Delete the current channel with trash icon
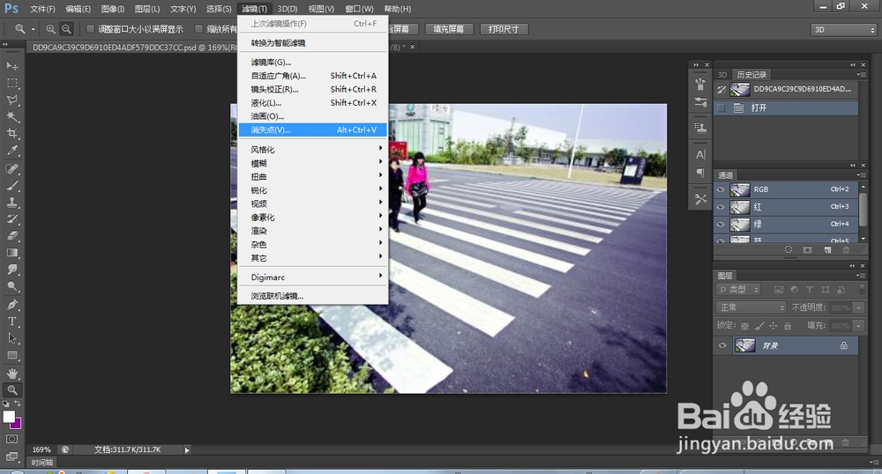The width and height of the screenshot is (882, 474). tap(846, 250)
